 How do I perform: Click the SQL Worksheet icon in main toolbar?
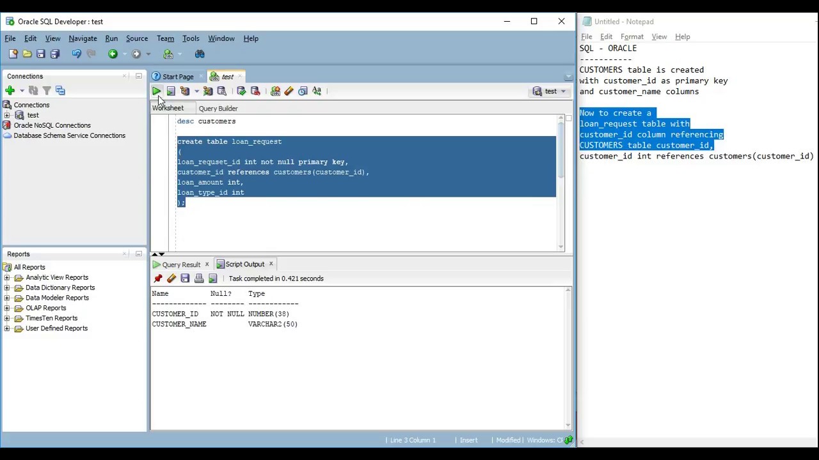pyautogui.click(x=168, y=54)
